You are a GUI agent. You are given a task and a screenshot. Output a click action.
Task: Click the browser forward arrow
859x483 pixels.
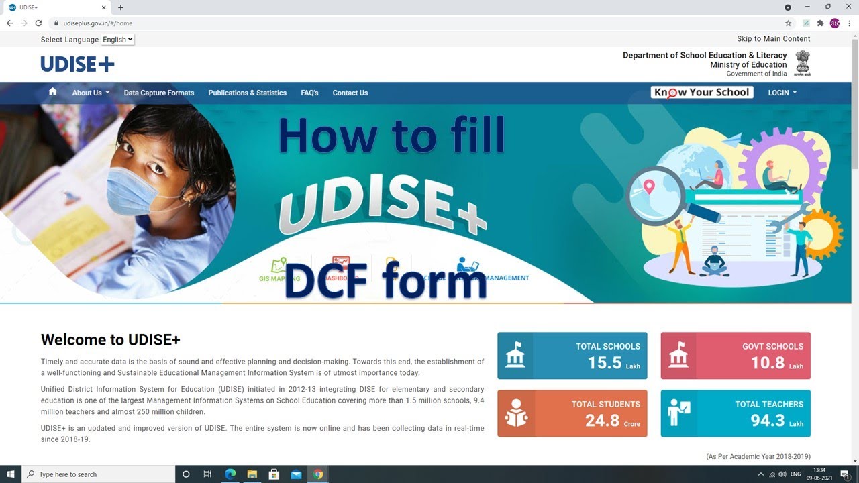click(x=24, y=23)
